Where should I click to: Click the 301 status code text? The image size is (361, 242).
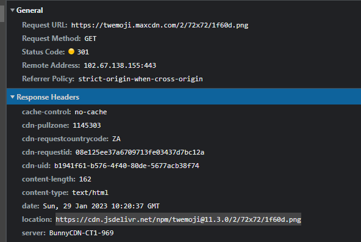point(83,52)
